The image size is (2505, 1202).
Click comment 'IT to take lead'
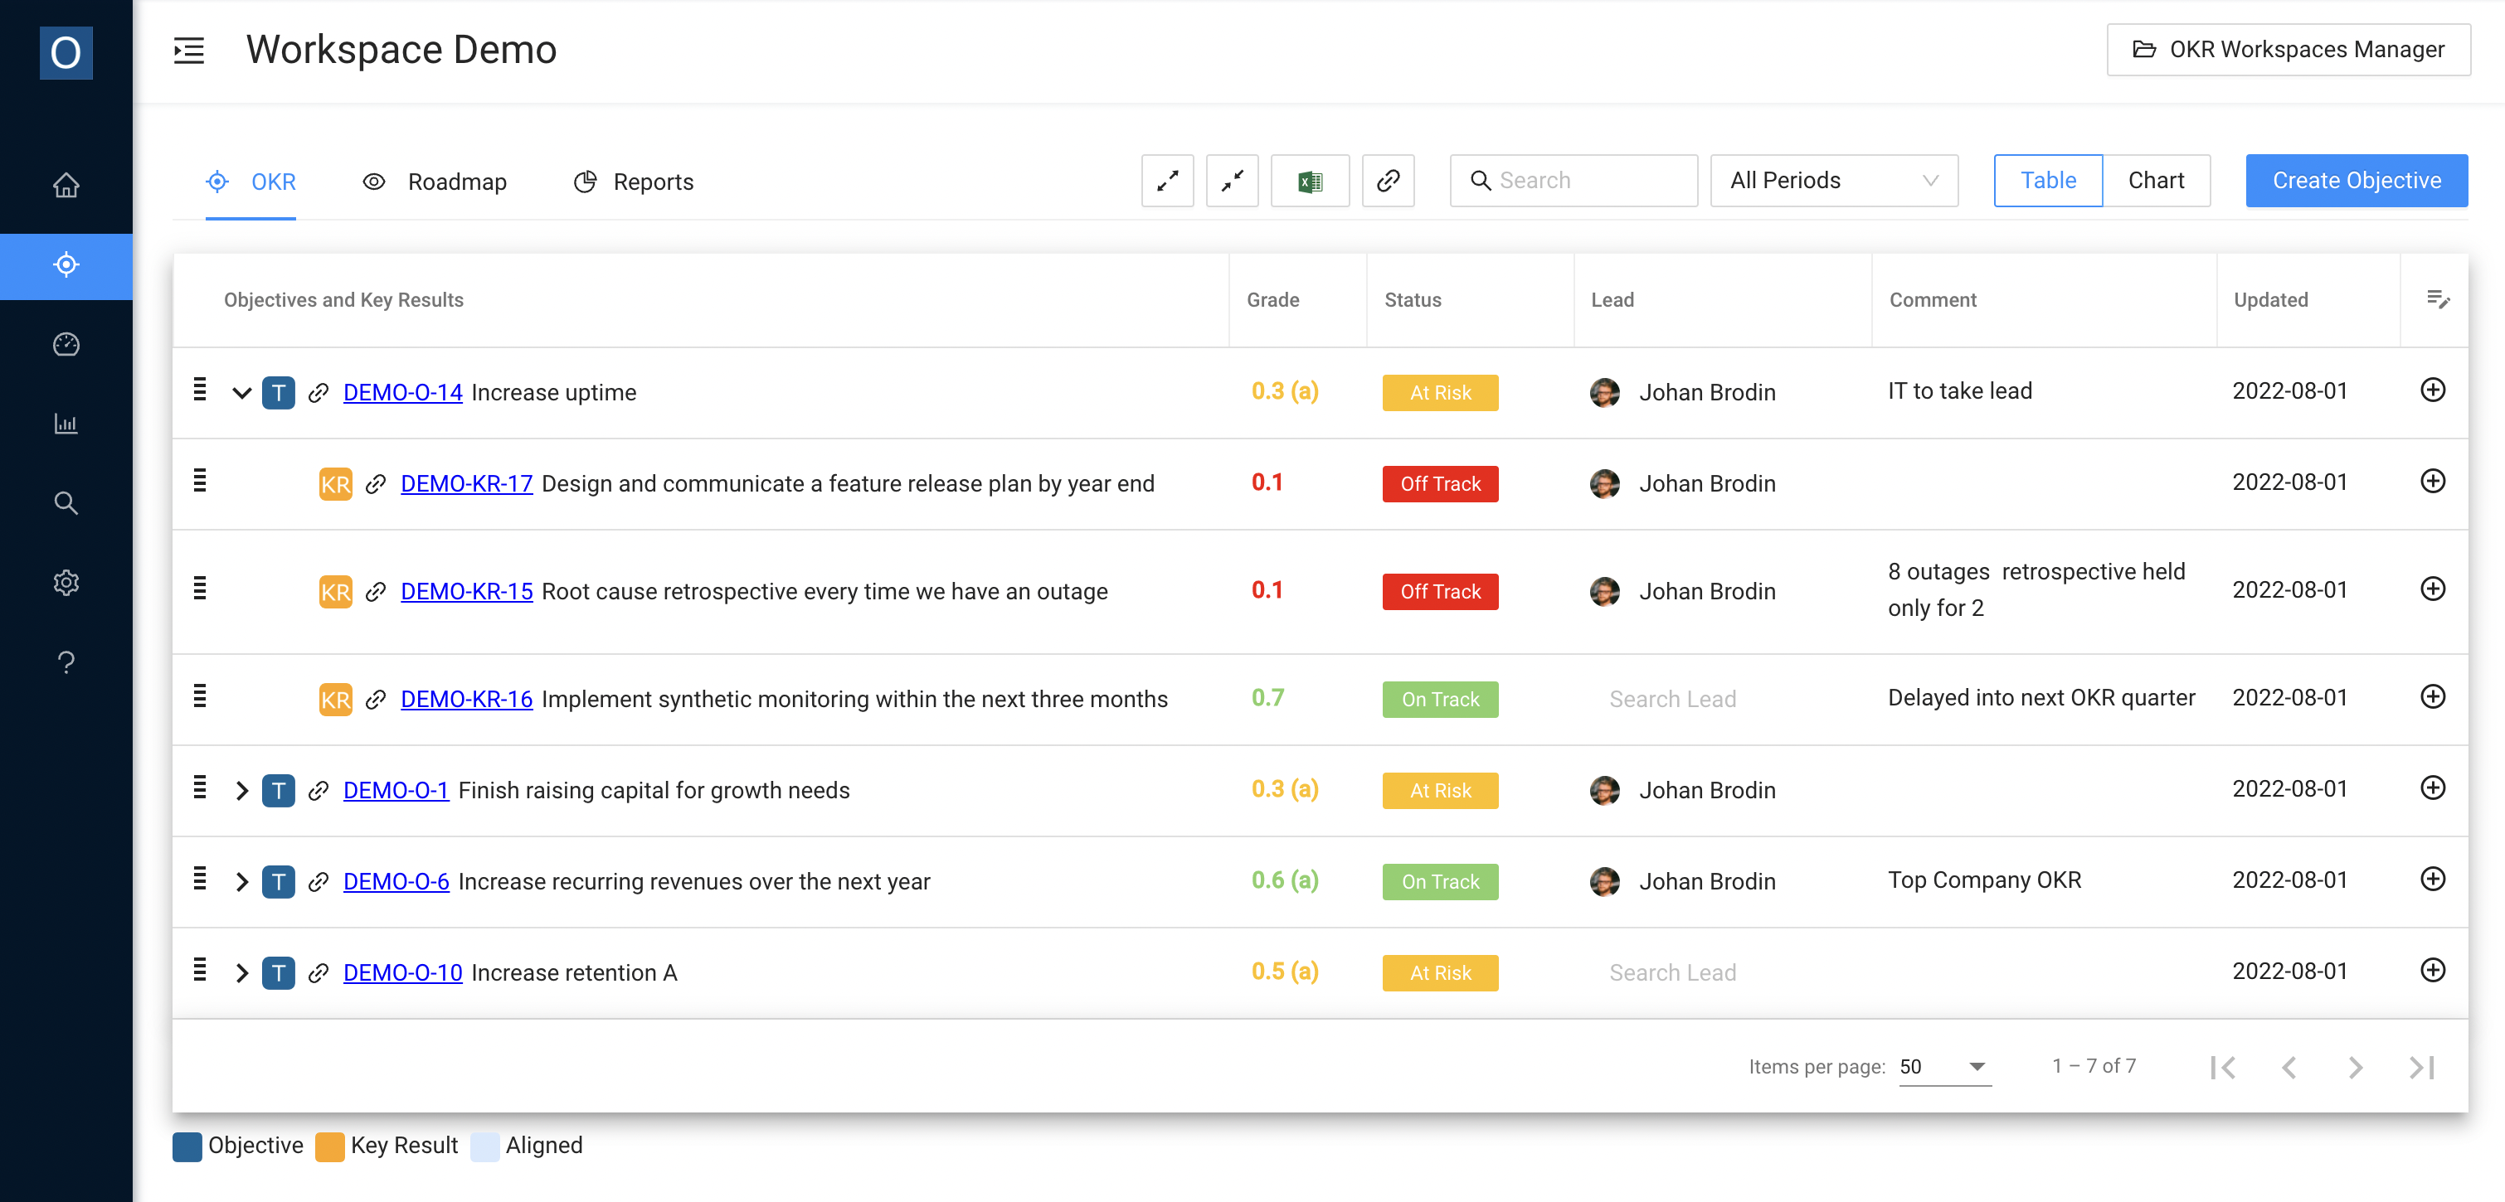pos(1959,390)
